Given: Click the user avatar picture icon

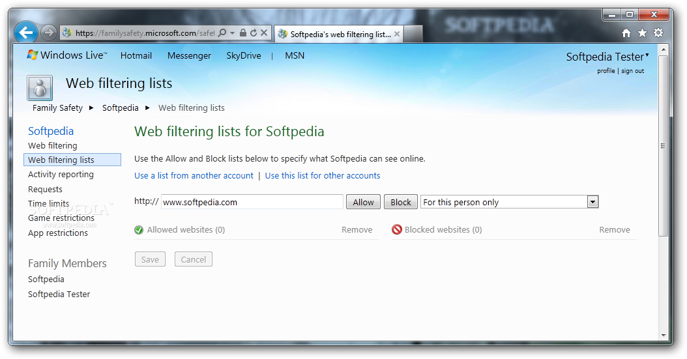Looking at the screenshot, I should [40, 87].
